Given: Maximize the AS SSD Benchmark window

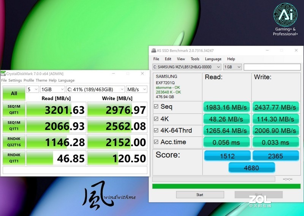Looking at the screenshot, I should [x=282, y=50].
